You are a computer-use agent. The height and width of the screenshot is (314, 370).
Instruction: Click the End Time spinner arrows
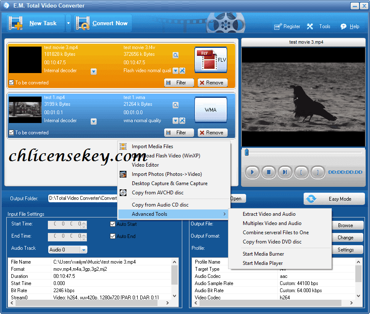coord(84,237)
